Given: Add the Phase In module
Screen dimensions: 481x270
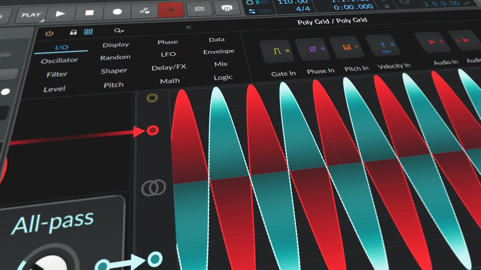Looking at the screenshot, I should [x=313, y=49].
